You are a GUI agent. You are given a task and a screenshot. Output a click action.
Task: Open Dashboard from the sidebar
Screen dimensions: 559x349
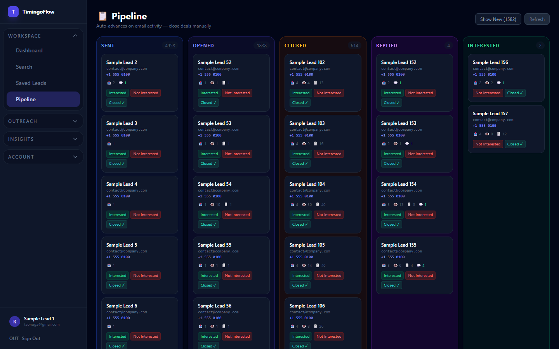pos(43,50)
